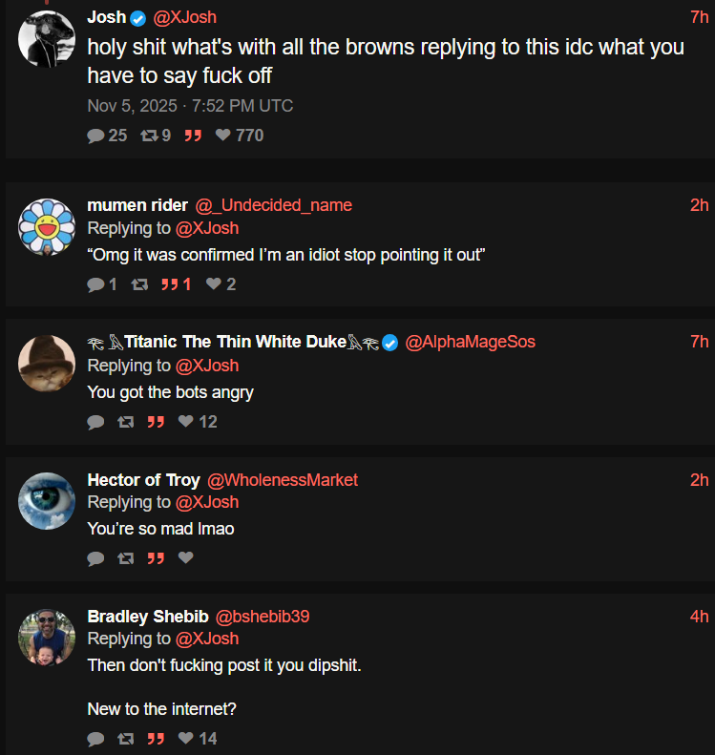Click the quote icon on Josh's post
The image size is (715, 755).
(x=193, y=136)
